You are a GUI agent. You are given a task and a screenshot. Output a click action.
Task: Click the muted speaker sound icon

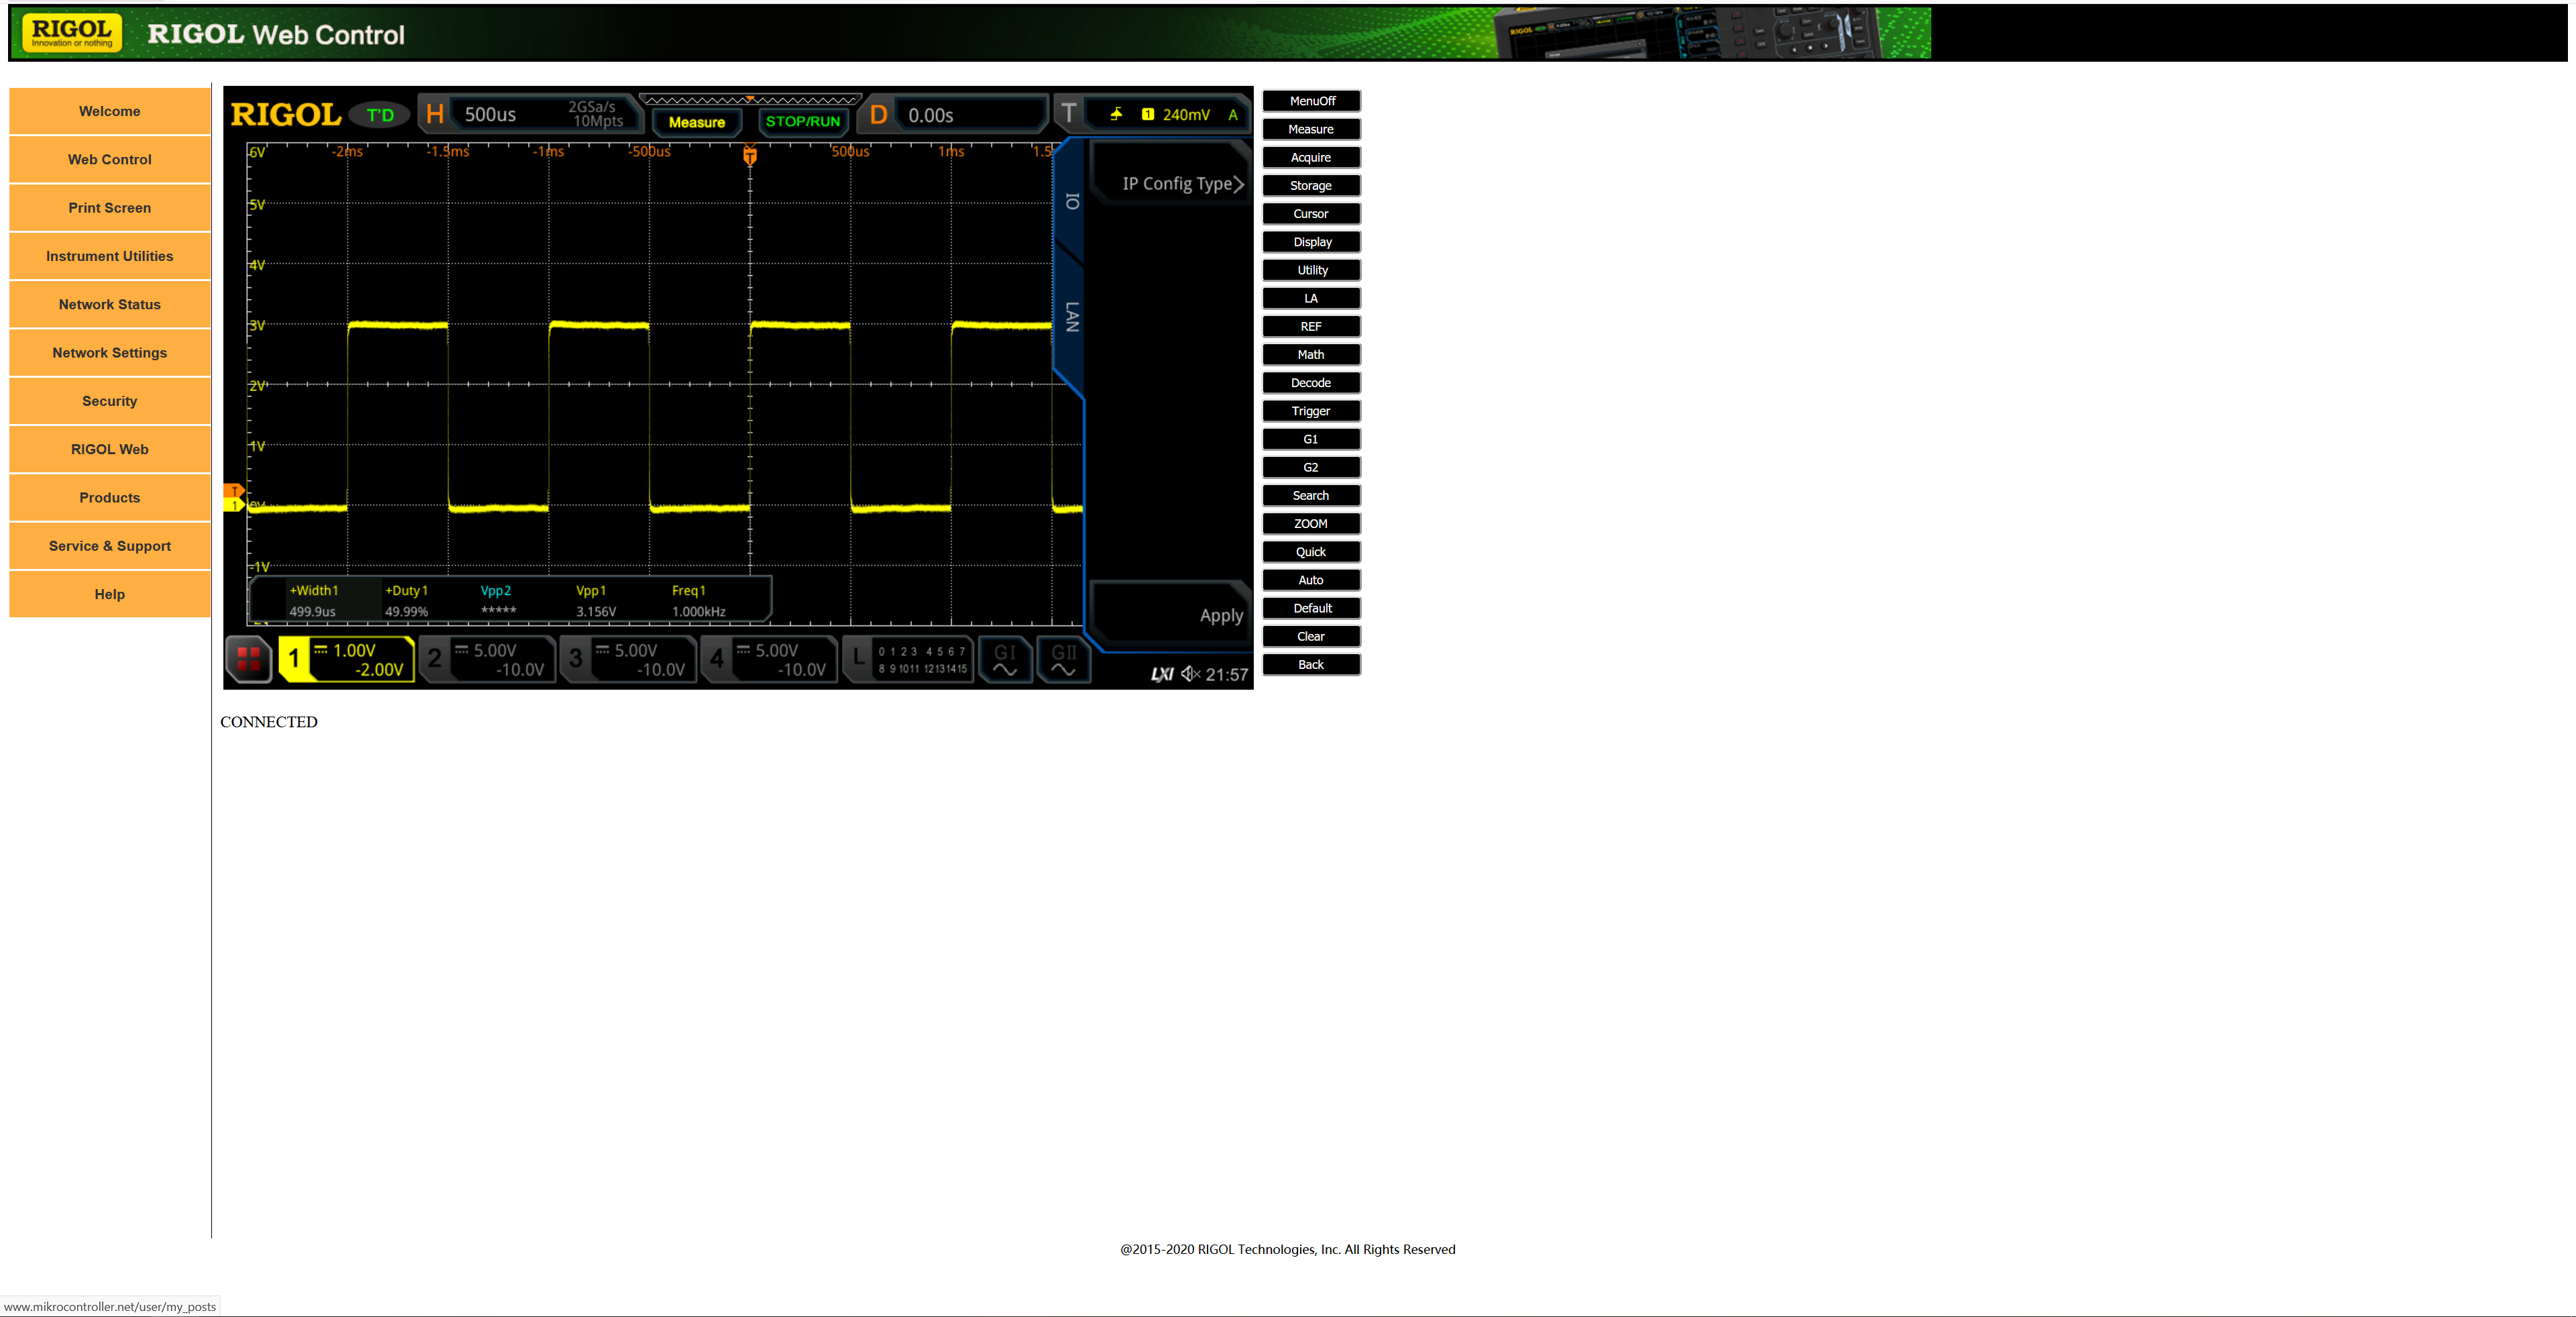tap(1190, 674)
